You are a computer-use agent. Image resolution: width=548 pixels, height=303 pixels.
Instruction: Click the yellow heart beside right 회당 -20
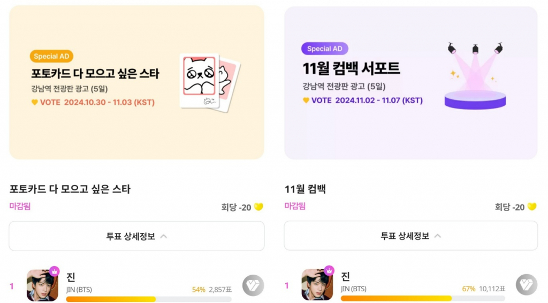[x=532, y=207]
